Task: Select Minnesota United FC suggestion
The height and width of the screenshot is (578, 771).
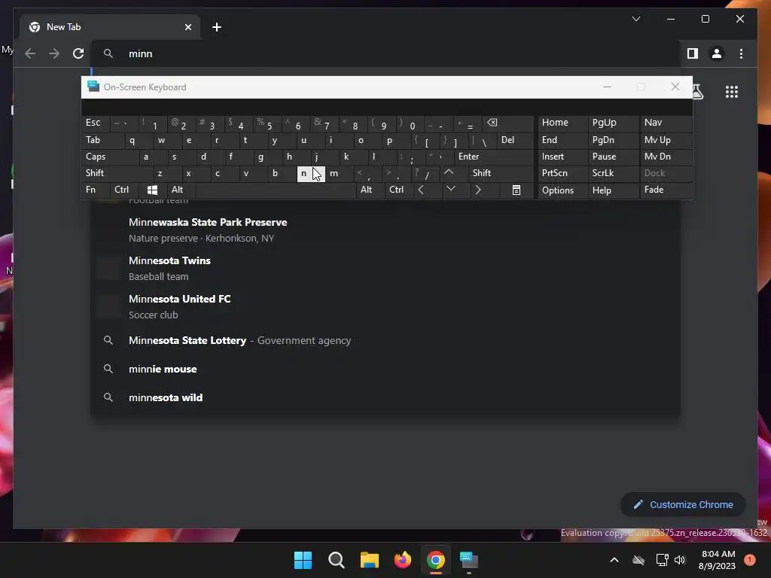Action: (385, 307)
